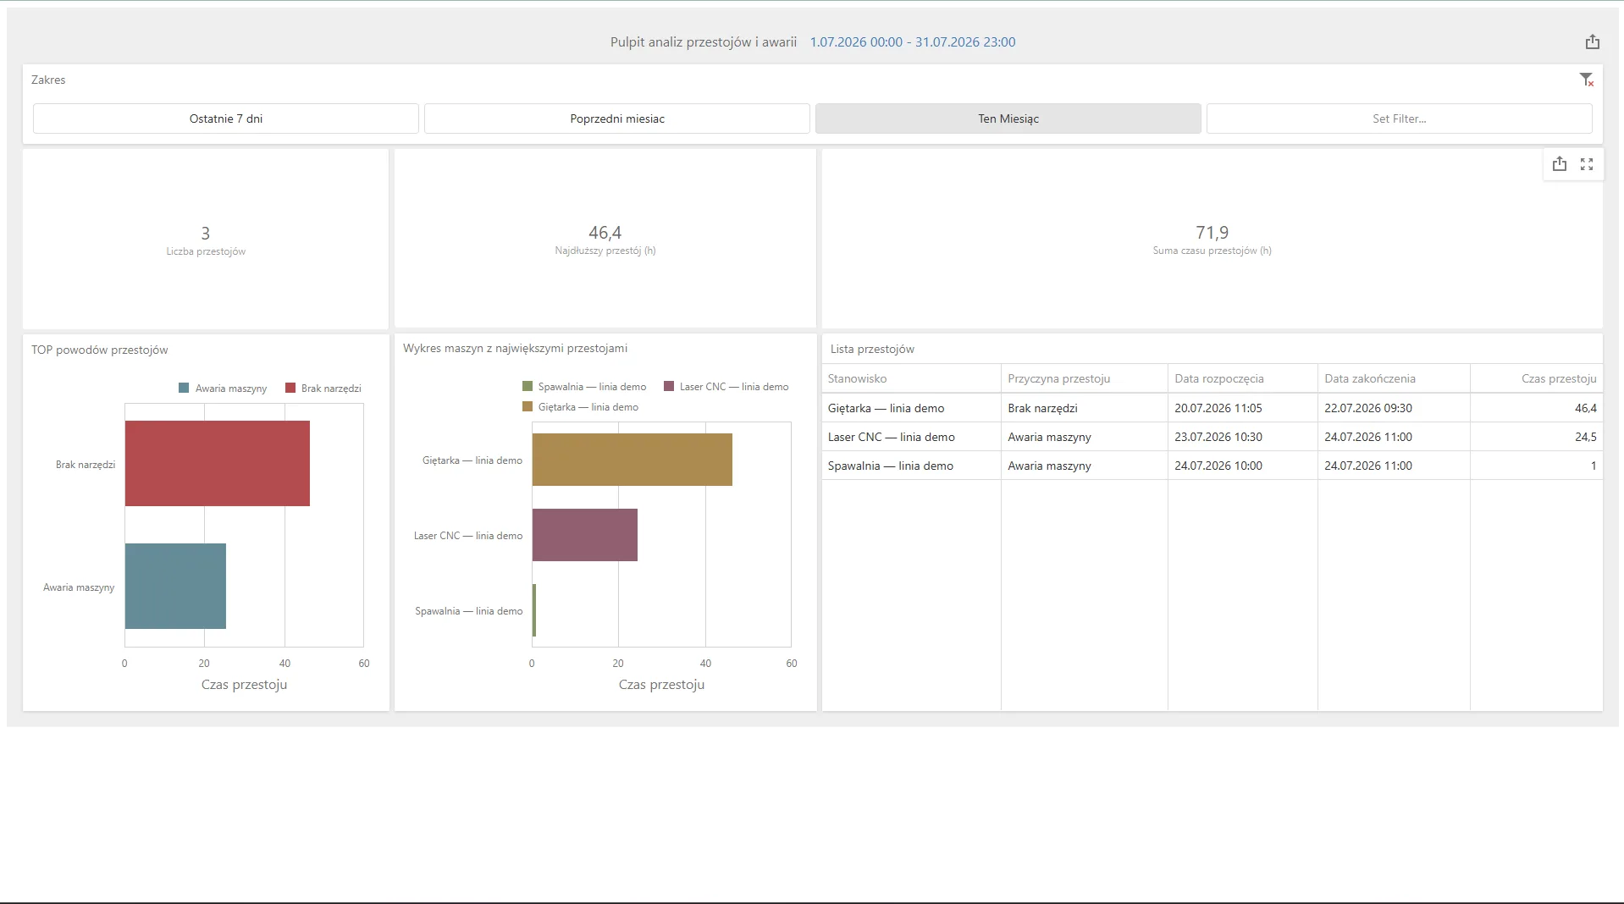Toggle the Giętarka — linia demo legend entry
1624x904 pixels.
pyautogui.click(x=581, y=407)
